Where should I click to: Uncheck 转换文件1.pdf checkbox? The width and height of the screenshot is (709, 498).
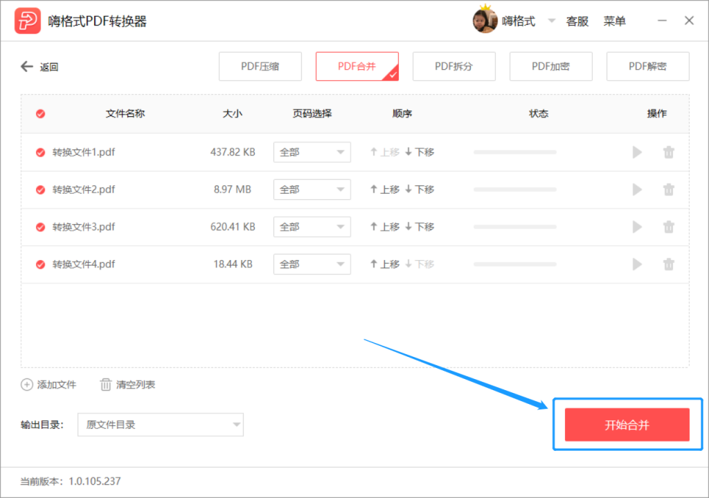[x=41, y=152]
